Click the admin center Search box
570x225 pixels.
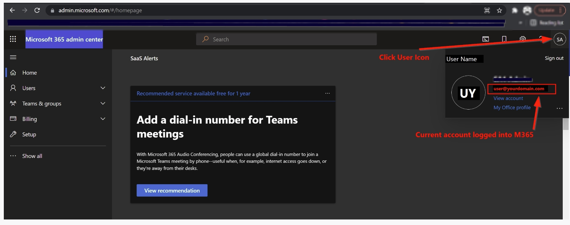tap(286, 39)
